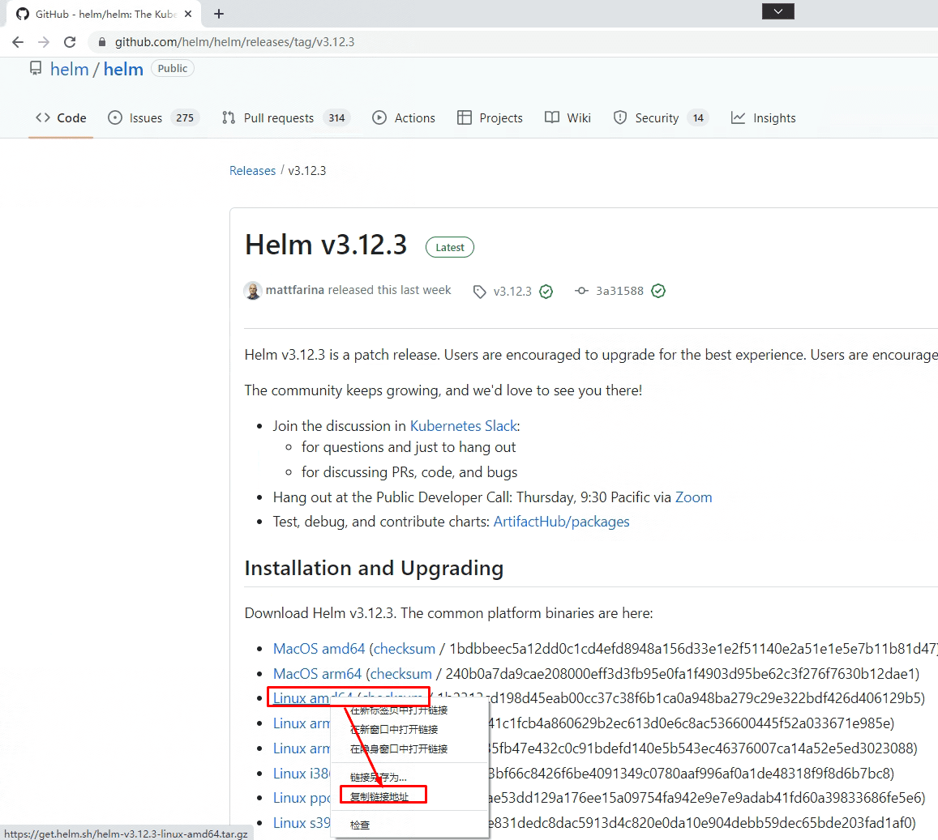
Task: Open the mattfarina author link
Action: 295,290
